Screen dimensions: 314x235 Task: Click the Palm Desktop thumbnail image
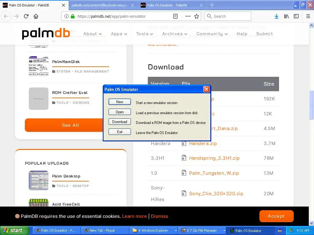coord(38,181)
